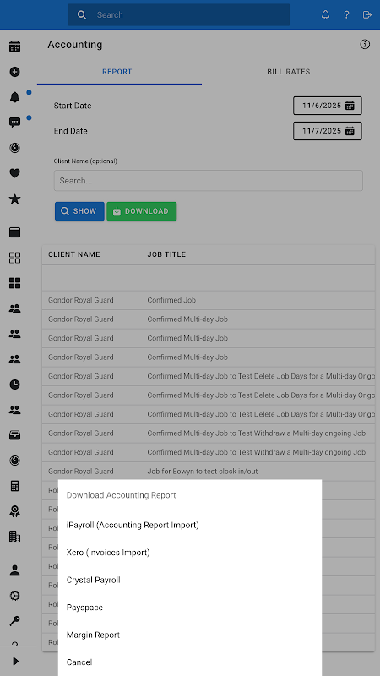Choose iPayroll (Accounting Report Import)
Image resolution: width=380 pixels, height=676 pixels.
[190, 525]
